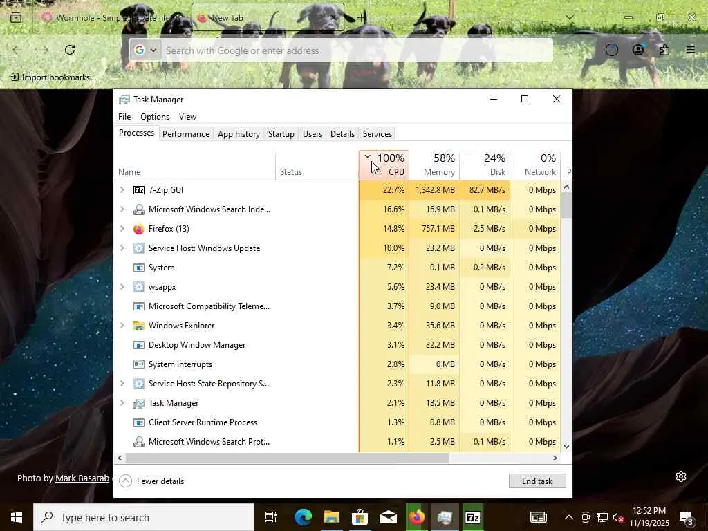Open the View menu in Task Manager
The height and width of the screenshot is (531, 708).
(187, 116)
